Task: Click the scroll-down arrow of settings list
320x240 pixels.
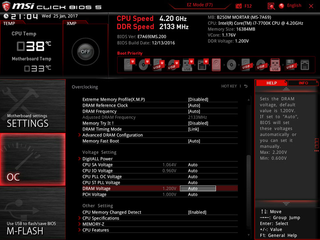Action: tap(248, 235)
